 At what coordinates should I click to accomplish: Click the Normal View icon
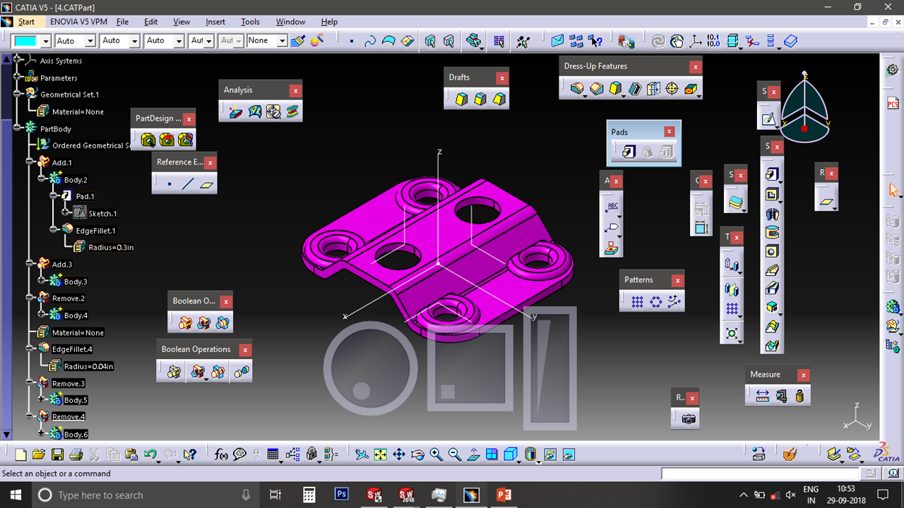[x=473, y=454]
